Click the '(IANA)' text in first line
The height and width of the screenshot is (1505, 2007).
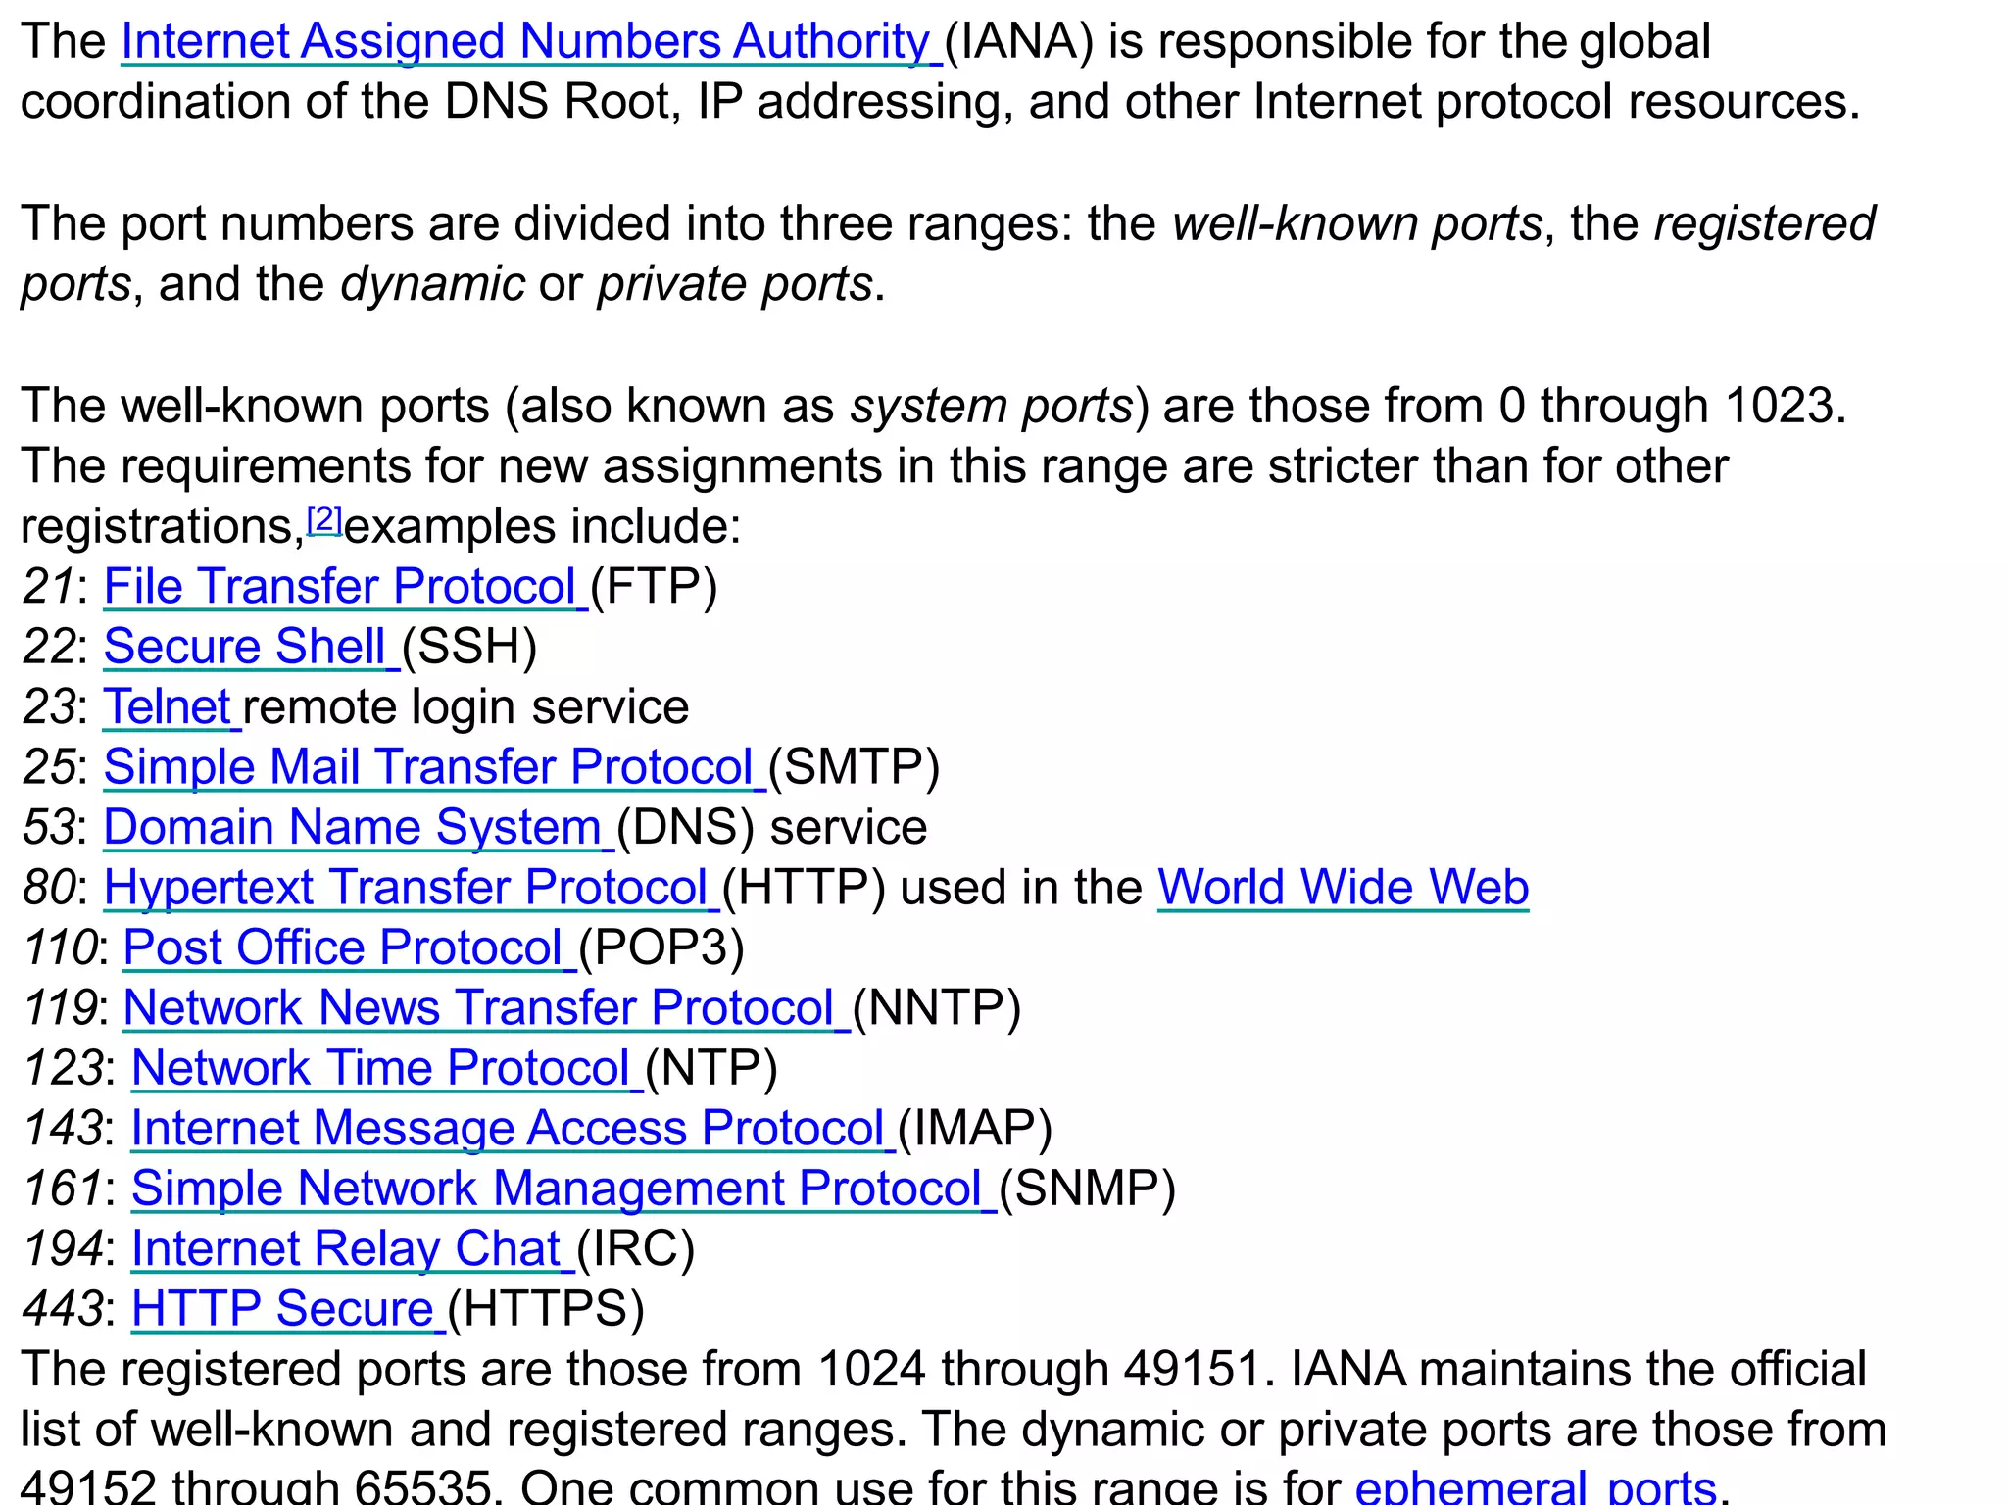[x=1019, y=42]
